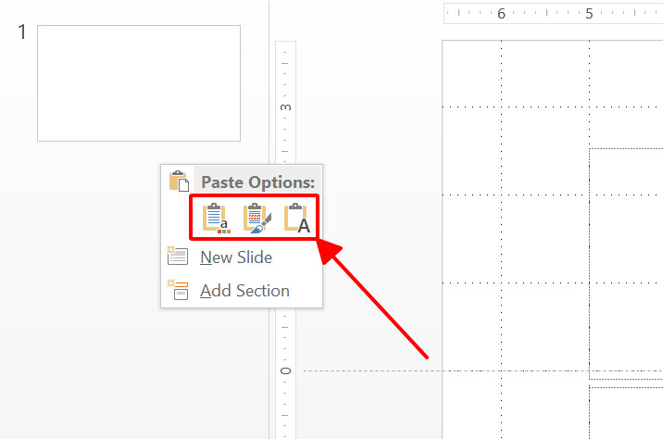Click the 0 mark on vertical ruler
Image resolution: width=663 pixels, height=439 pixels.
coord(285,370)
